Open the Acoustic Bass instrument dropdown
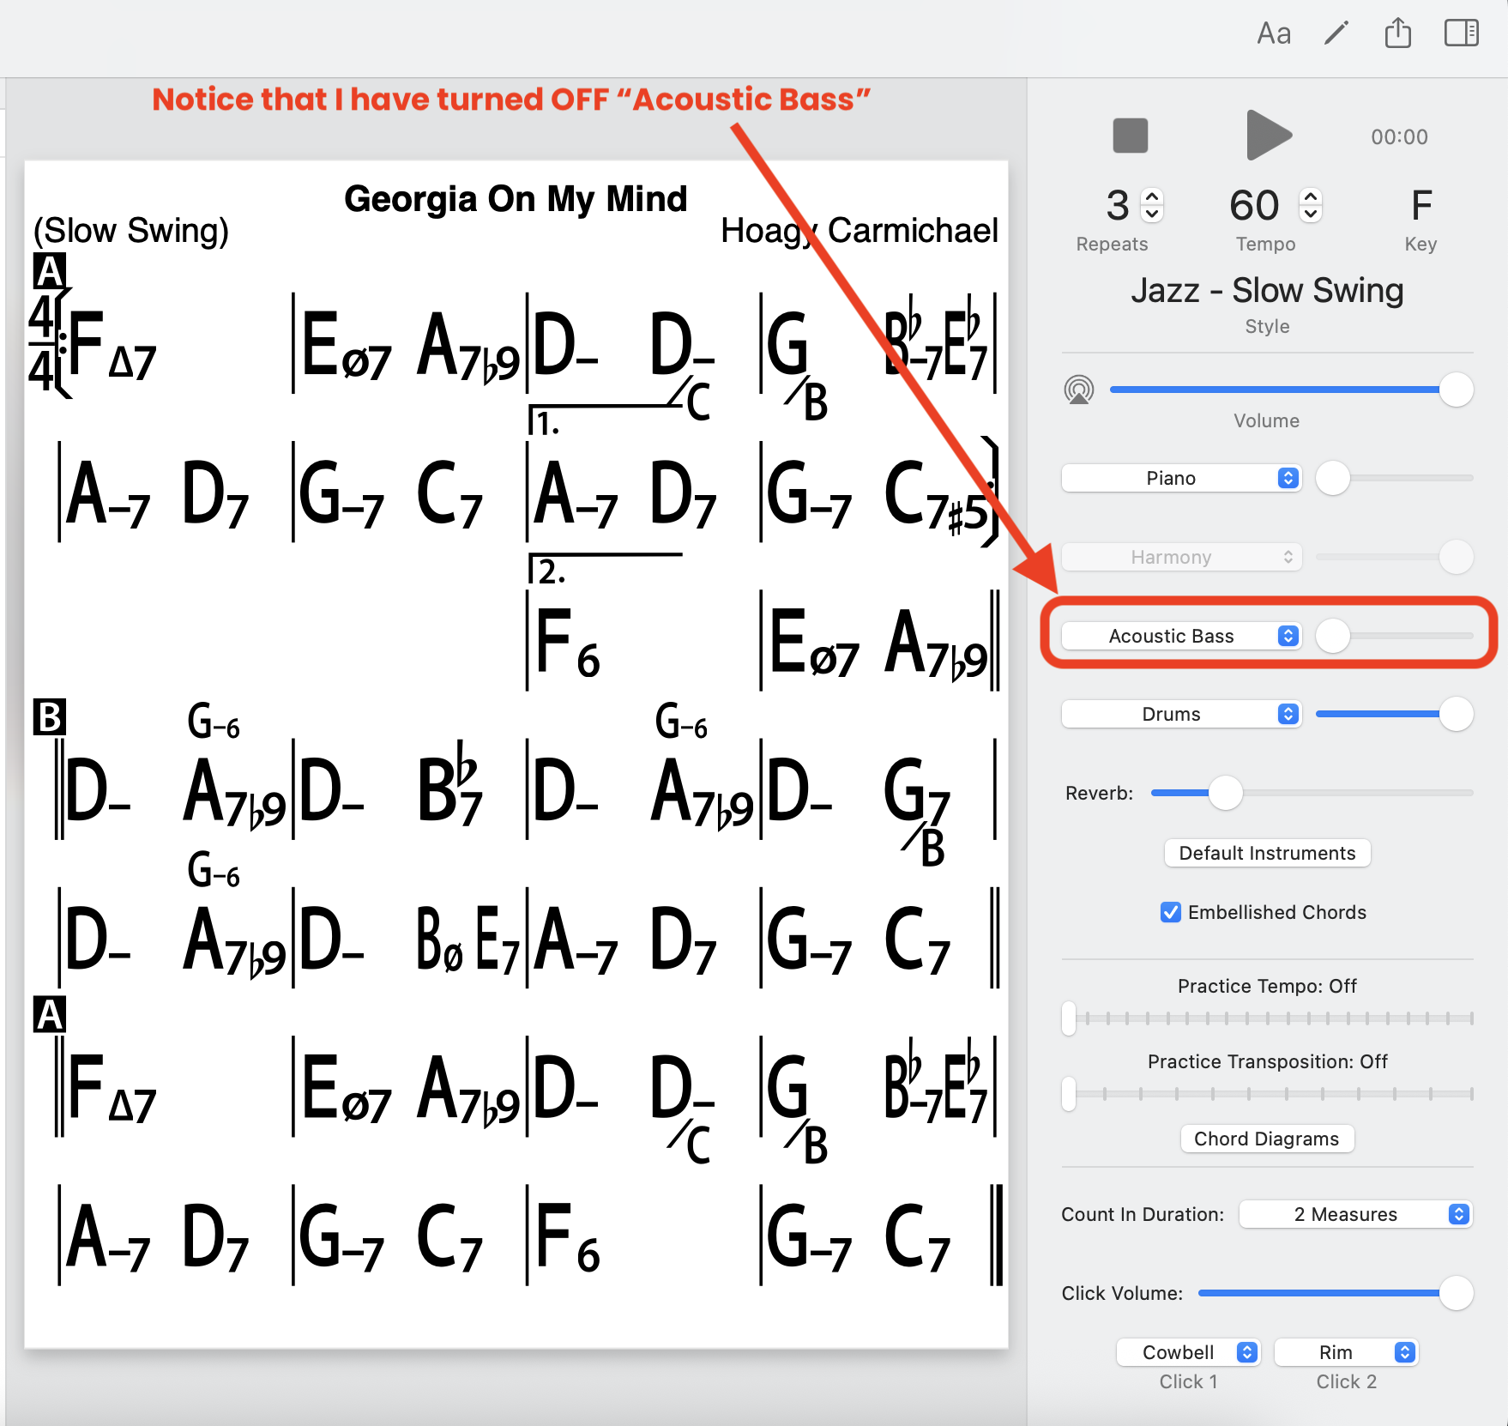This screenshot has height=1426, width=1508. tap(1180, 636)
